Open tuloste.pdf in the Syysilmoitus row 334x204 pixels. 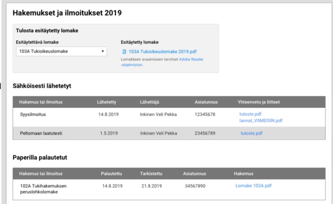click(x=250, y=114)
